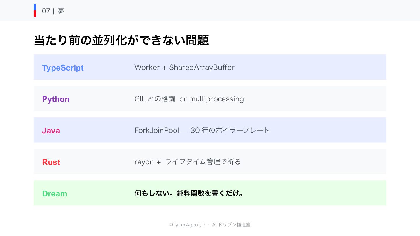Click the 07 slide number label

click(x=46, y=11)
